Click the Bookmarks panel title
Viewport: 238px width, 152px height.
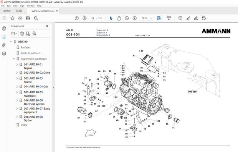point(17,26)
